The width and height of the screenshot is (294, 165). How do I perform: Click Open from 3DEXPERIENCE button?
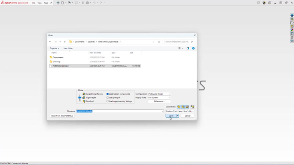click(x=62, y=116)
